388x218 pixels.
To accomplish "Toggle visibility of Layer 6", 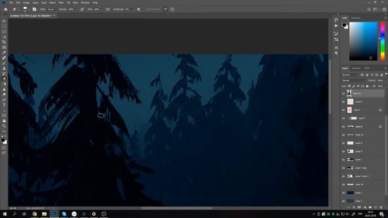I will [x=344, y=102].
